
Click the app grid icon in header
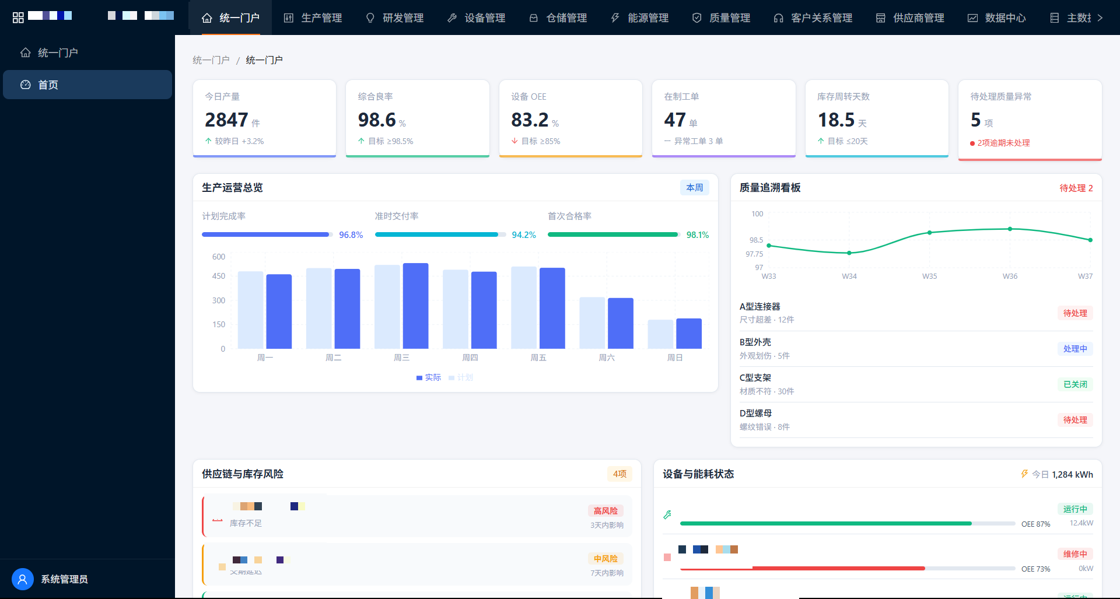click(x=18, y=17)
